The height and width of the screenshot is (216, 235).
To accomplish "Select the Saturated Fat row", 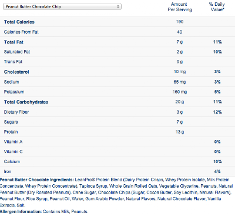I will (117, 52).
